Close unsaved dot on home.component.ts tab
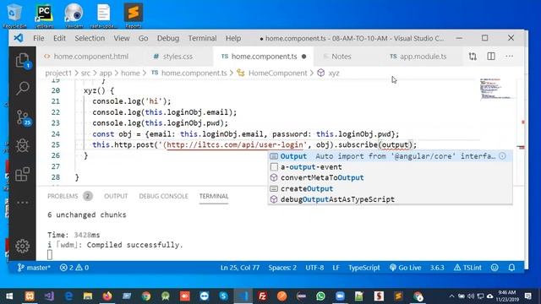Image resolution: width=541 pixels, height=304 pixels. coord(303,57)
